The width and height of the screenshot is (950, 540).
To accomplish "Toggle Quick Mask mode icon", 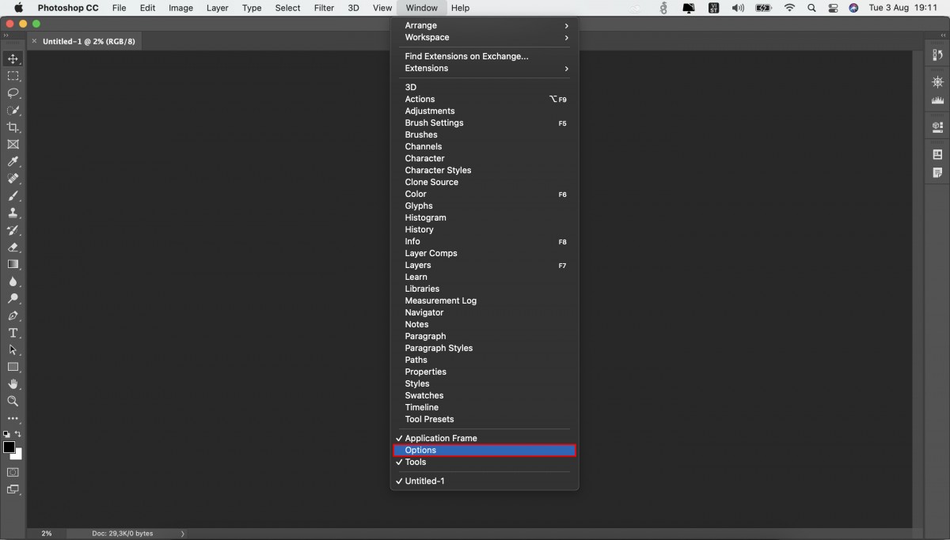I will [13, 472].
